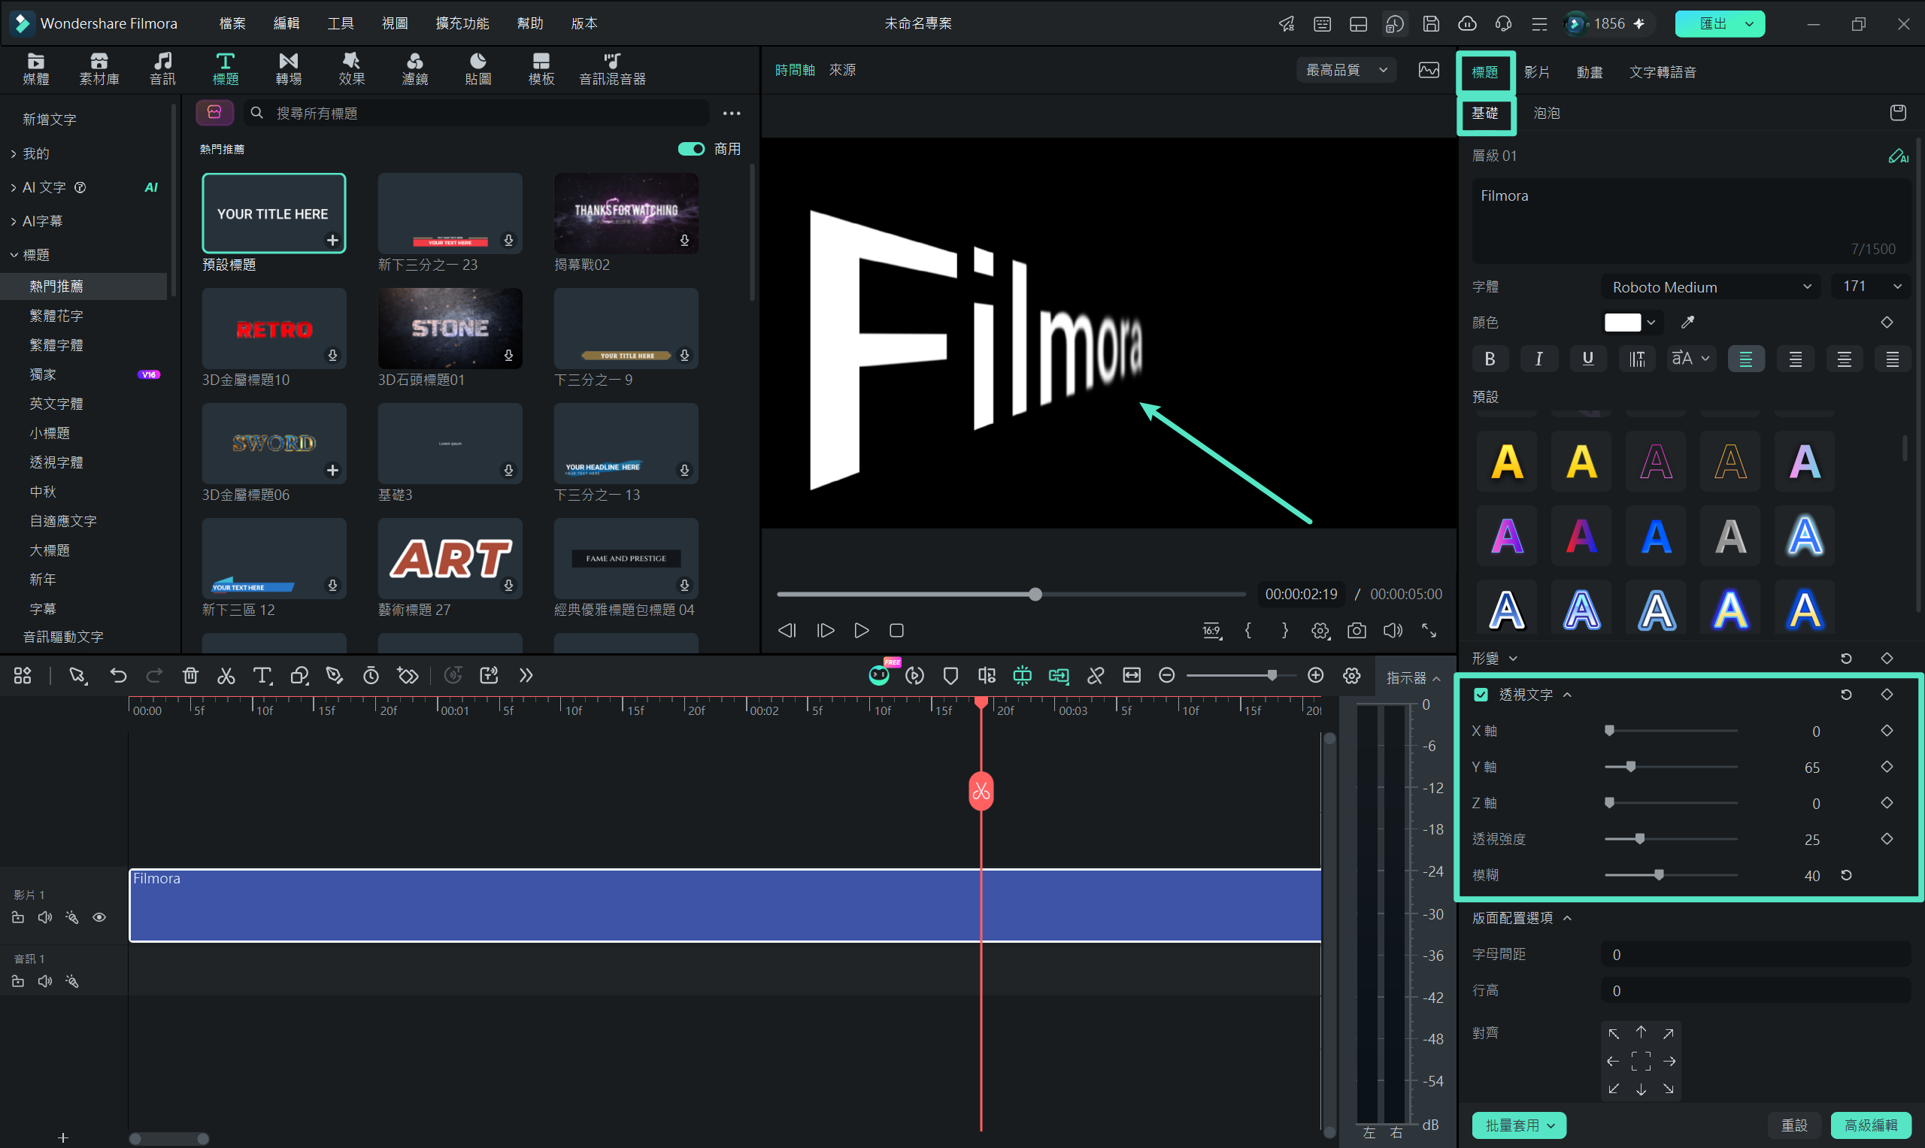Click the 高級編輯 button

click(1871, 1125)
